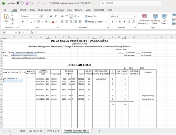Open the Conditional Formatting menu
The height and width of the screenshot is (135, 176).
(x=144, y=19)
